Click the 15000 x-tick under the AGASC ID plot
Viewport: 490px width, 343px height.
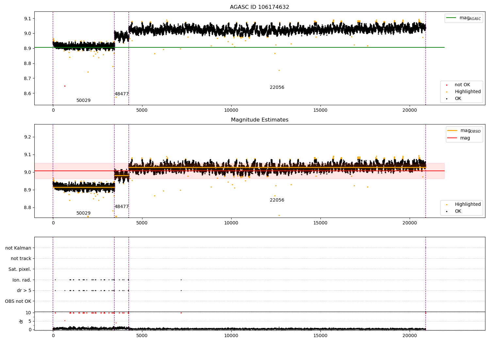[320, 110]
